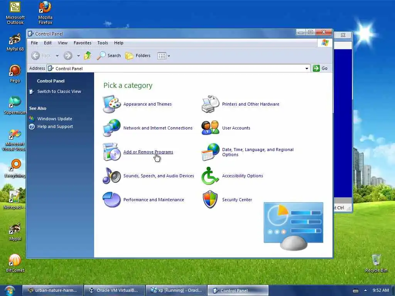The image size is (395, 296).
Task: Select the Everything search desktop icon
Action: tap(15, 168)
